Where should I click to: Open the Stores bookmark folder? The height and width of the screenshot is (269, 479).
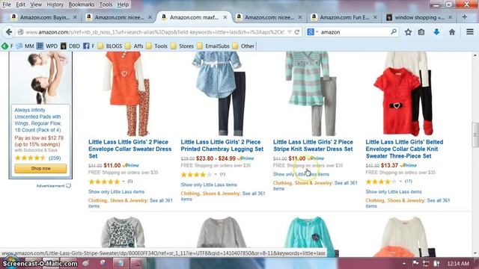(183, 46)
